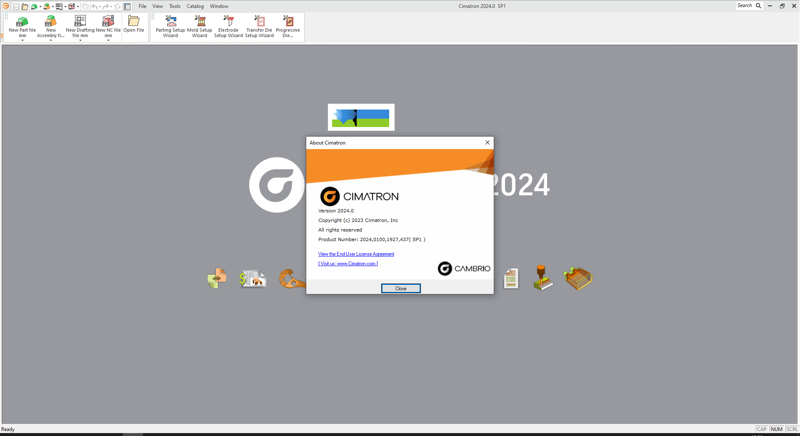Image resolution: width=800 pixels, height=436 pixels.
Task: Click the Undo arrow icon
Action: coord(95,7)
